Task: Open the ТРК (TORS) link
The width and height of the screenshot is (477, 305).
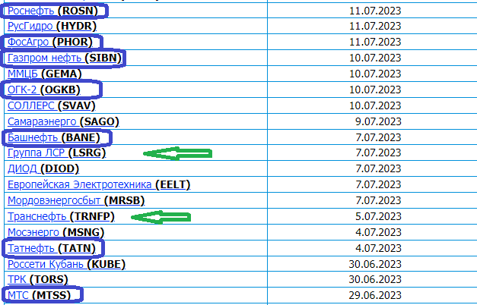Action: pos(38,279)
